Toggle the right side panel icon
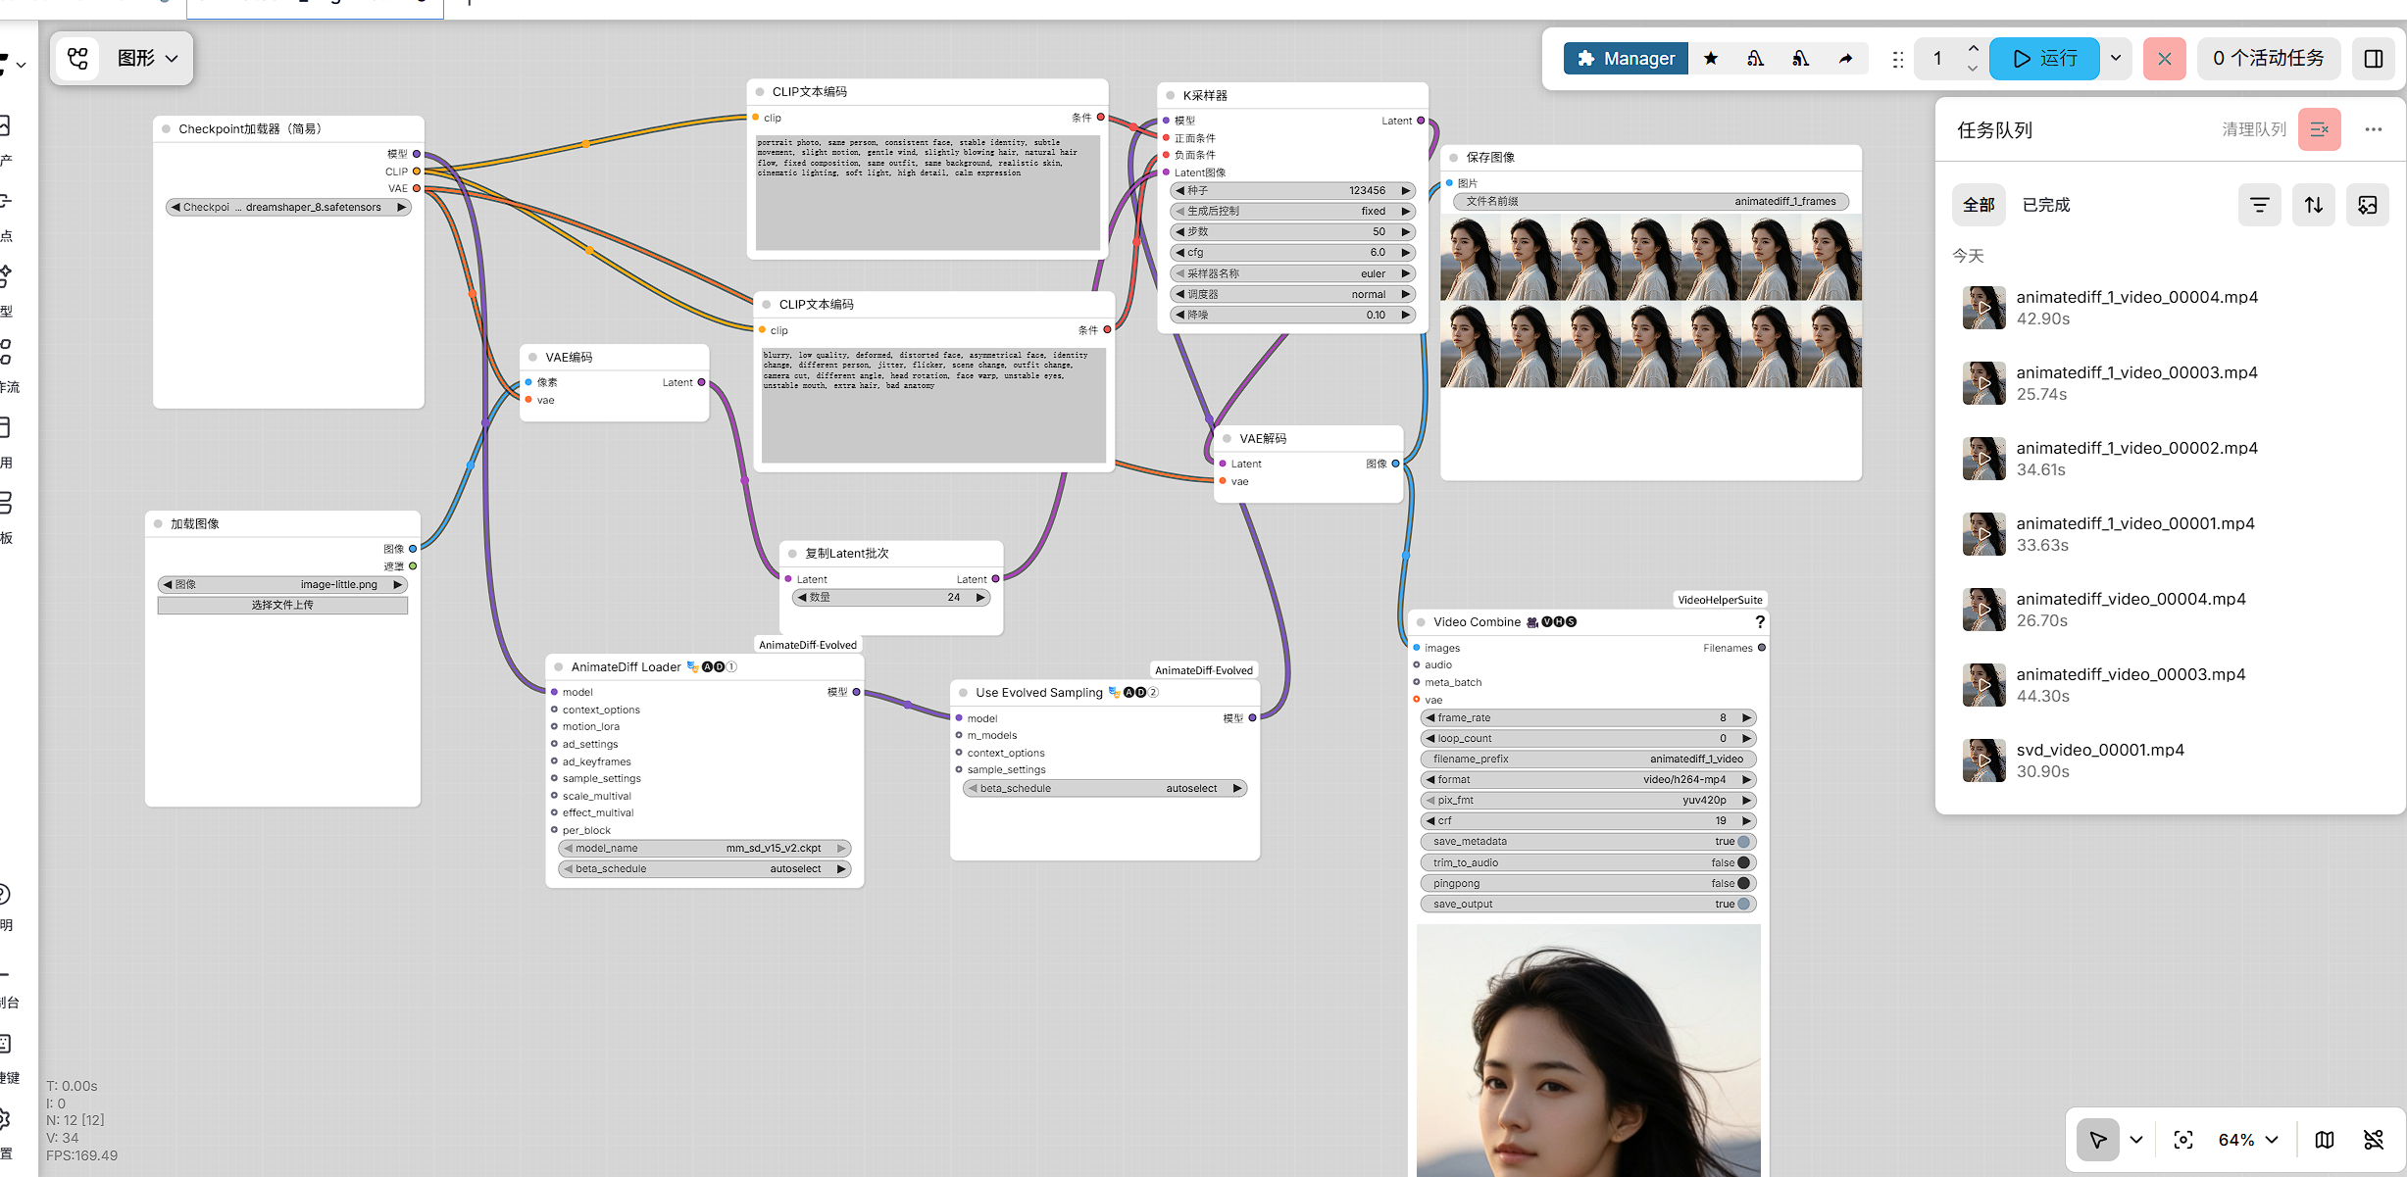The height and width of the screenshot is (1177, 2407). [x=2373, y=59]
